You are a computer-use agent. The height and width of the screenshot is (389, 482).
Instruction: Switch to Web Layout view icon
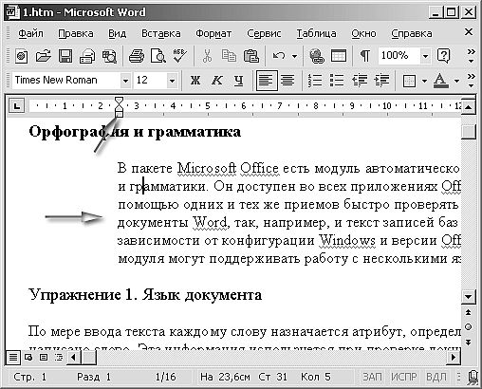point(29,358)
